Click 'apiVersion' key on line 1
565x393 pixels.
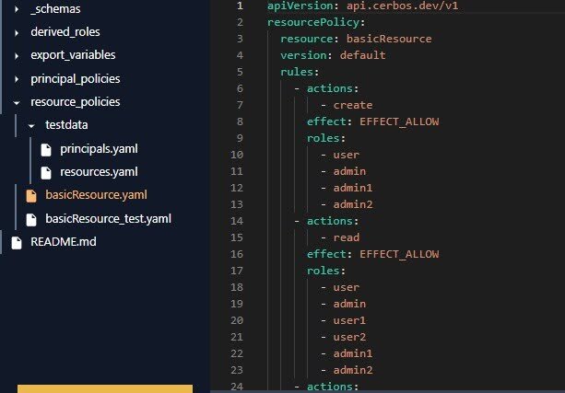click(300, 6)
